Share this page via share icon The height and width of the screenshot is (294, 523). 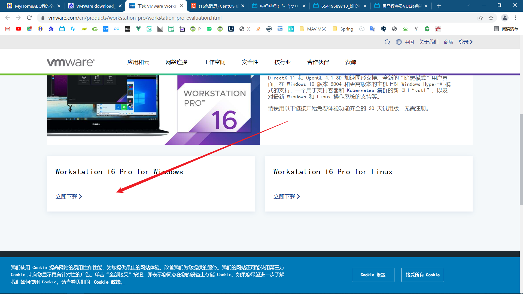click(x=480, y=18)
